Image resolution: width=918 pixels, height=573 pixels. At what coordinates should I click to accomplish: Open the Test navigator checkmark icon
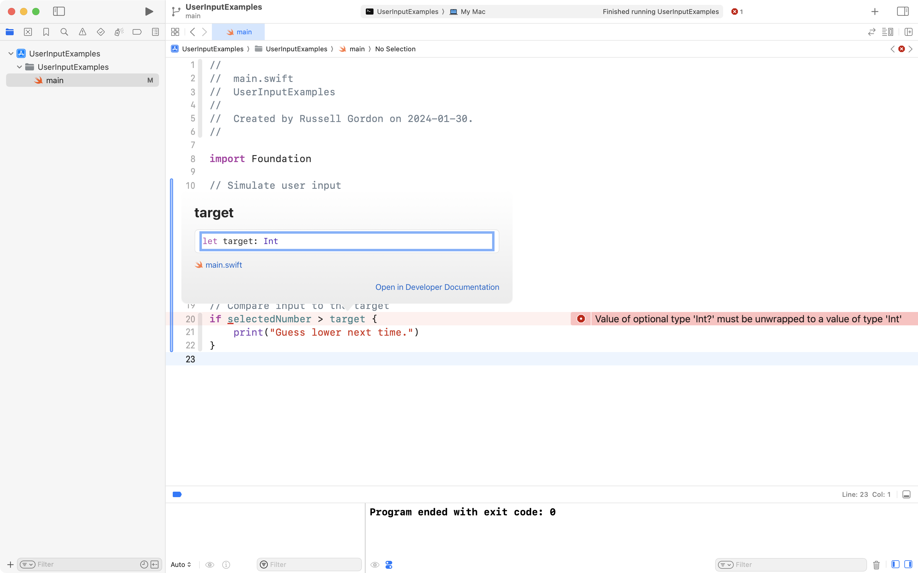click(101, 32)
